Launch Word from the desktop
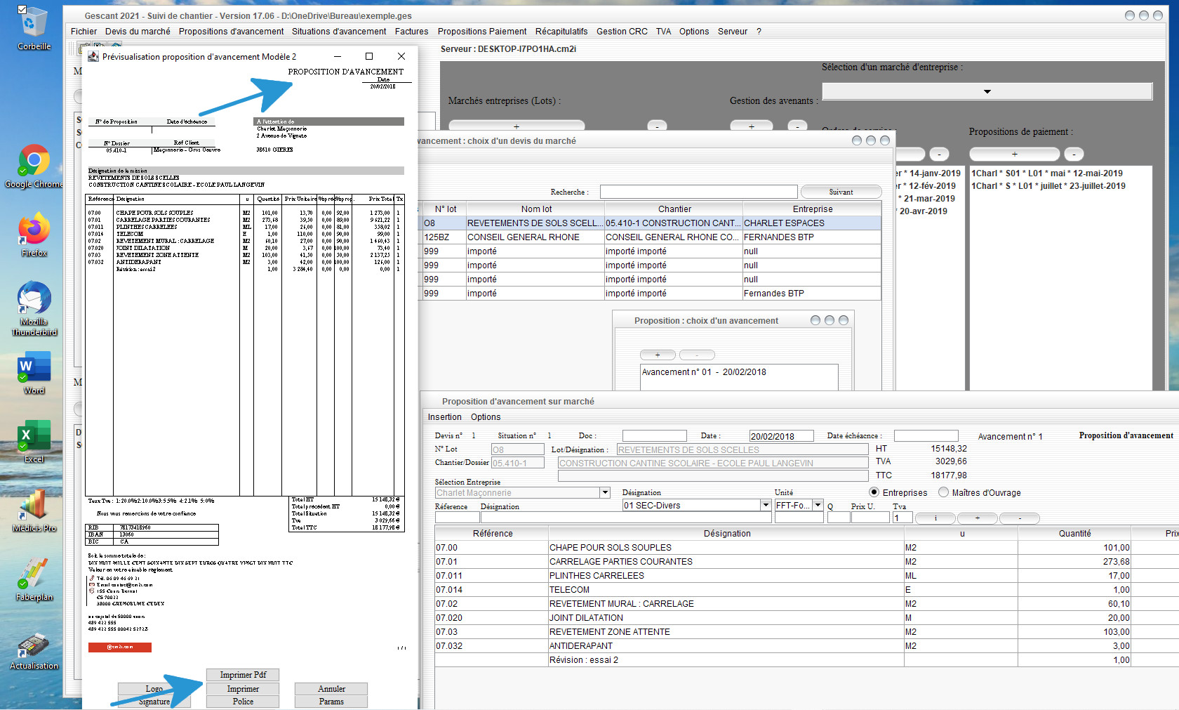The image size is (1179, 710). pyautogui.click(x=33, y=373)
